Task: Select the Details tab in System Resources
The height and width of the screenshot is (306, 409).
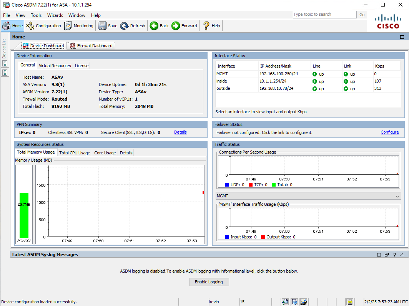Action: [x=126, y=153]
